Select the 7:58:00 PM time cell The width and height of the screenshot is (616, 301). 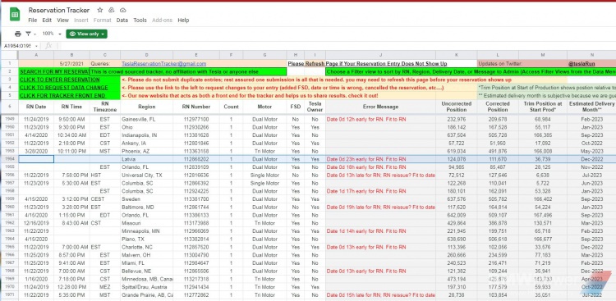71,175
